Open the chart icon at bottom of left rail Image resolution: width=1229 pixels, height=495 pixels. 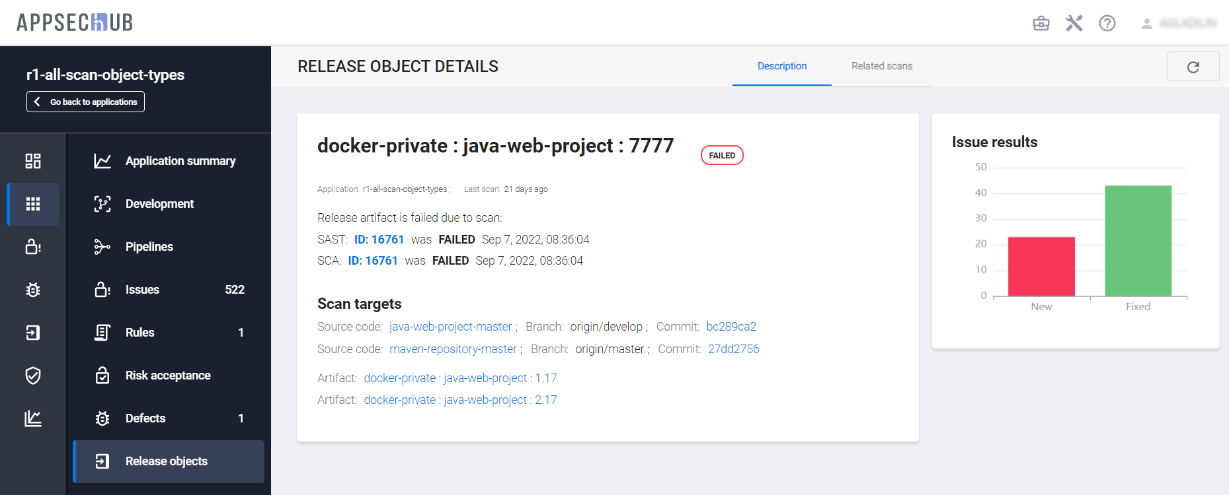coord(33,418)
